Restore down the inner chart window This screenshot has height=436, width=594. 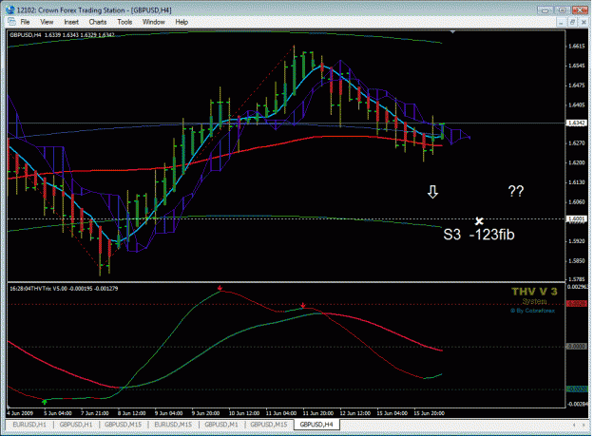click(572, 23)
